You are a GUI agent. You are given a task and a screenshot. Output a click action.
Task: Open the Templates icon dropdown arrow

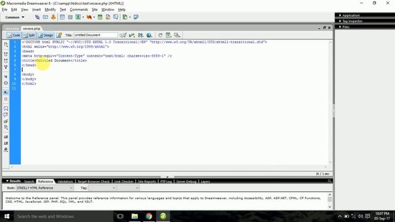coord(130,17)
